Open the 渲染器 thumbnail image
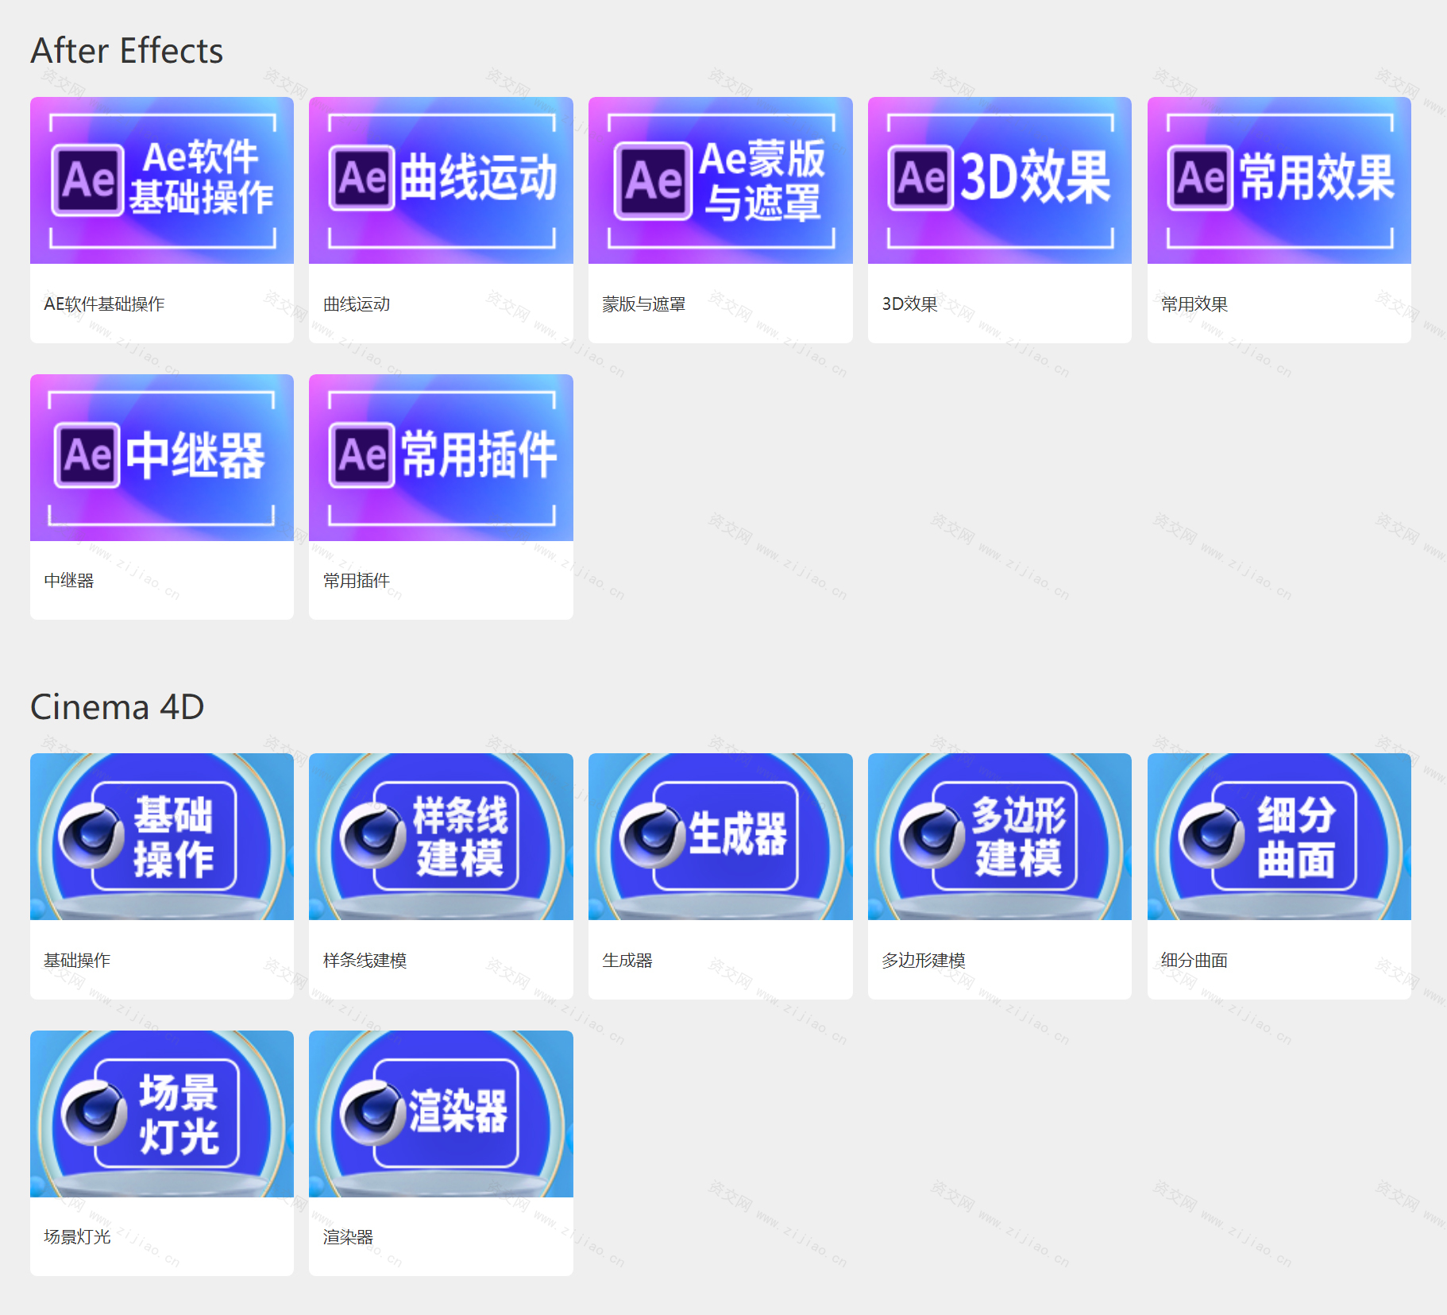The image size is (1447, 1315). coord(441,1114)
